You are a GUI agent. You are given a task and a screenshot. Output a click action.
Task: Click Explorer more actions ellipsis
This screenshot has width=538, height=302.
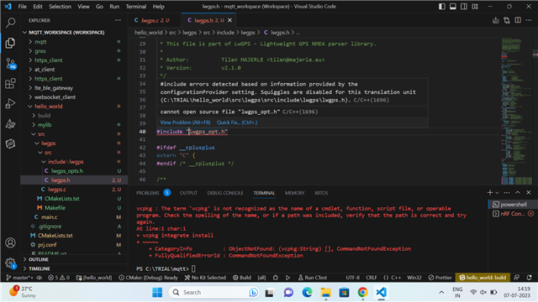(118, 20)
